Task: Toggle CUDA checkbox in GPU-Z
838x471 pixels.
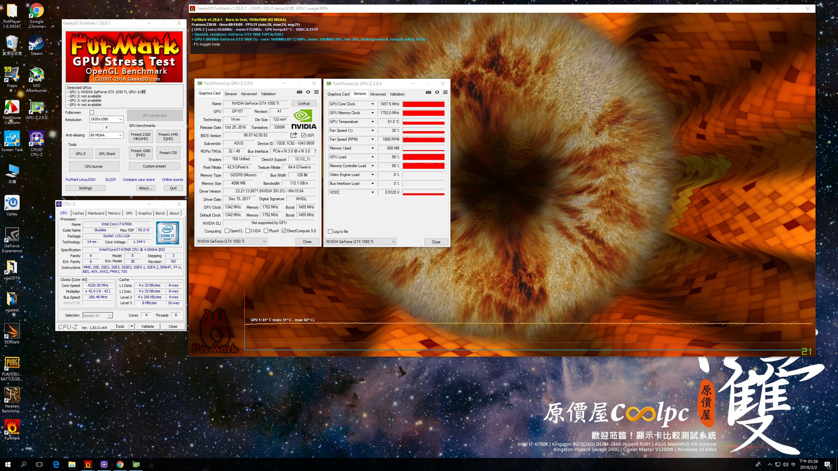Action: (x=247, y=231)
